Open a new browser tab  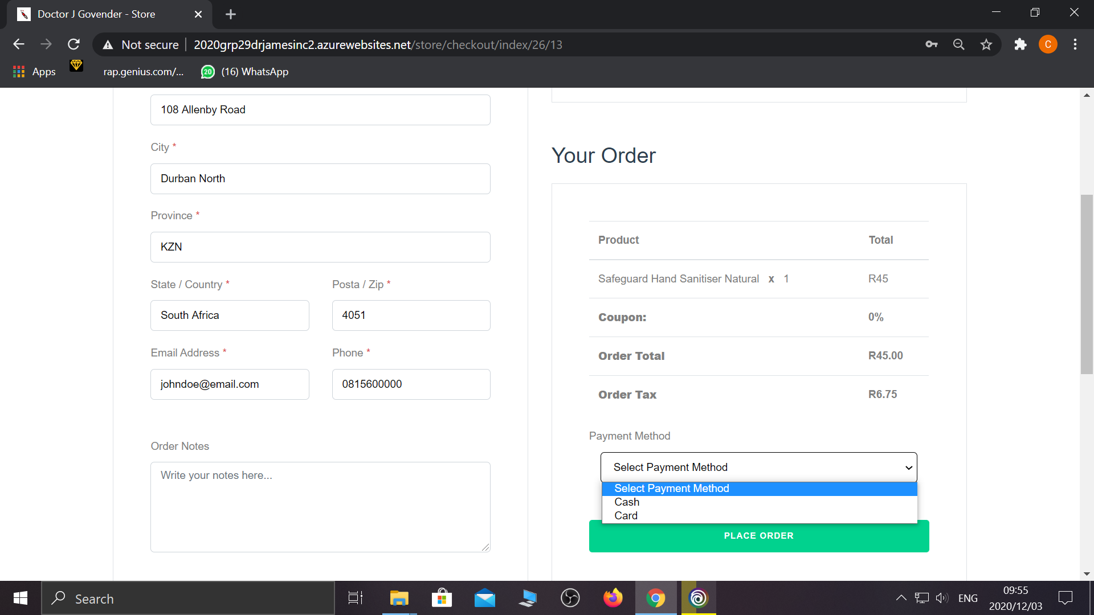[x=231, y=14]
